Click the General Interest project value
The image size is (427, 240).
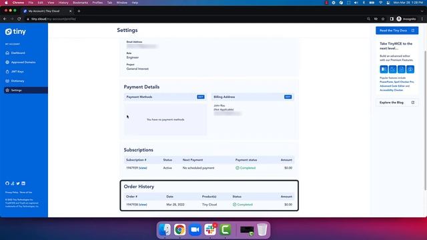coord(137,69)
